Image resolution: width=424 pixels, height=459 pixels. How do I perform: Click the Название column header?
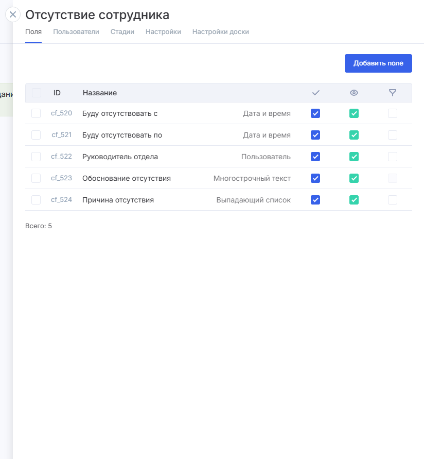click(x=100, y=93)
